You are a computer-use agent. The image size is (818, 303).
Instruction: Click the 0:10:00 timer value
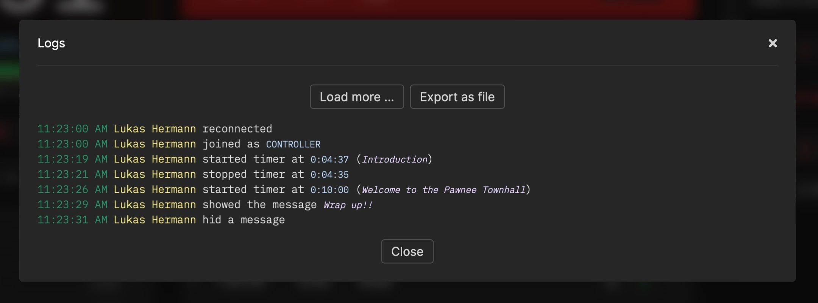(329, 189)
